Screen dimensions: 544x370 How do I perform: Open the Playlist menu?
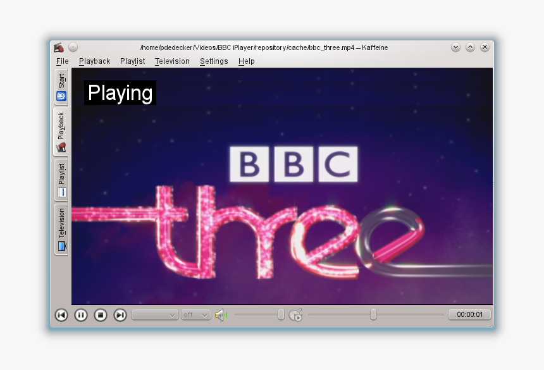click(133, 61)
